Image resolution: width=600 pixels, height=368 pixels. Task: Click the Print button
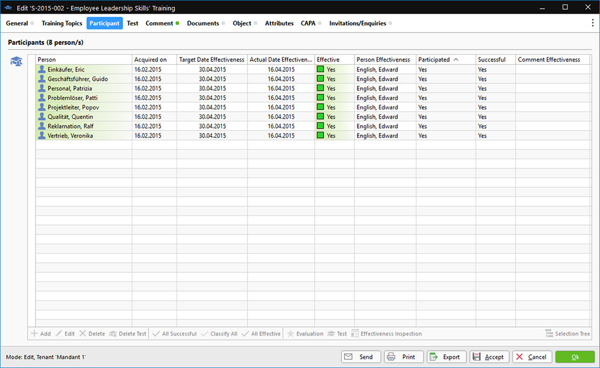(x=404, y=357)
